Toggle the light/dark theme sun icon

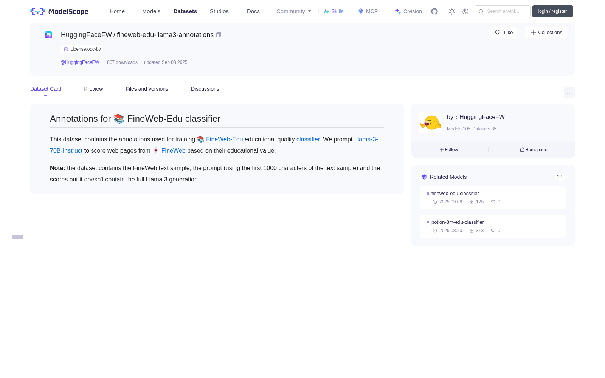click(452, 11)
